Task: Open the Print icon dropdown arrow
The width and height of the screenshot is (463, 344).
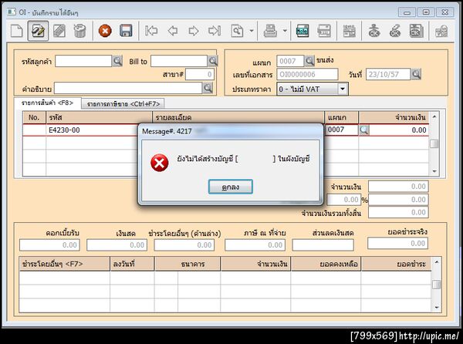Action: pos(285,31)
